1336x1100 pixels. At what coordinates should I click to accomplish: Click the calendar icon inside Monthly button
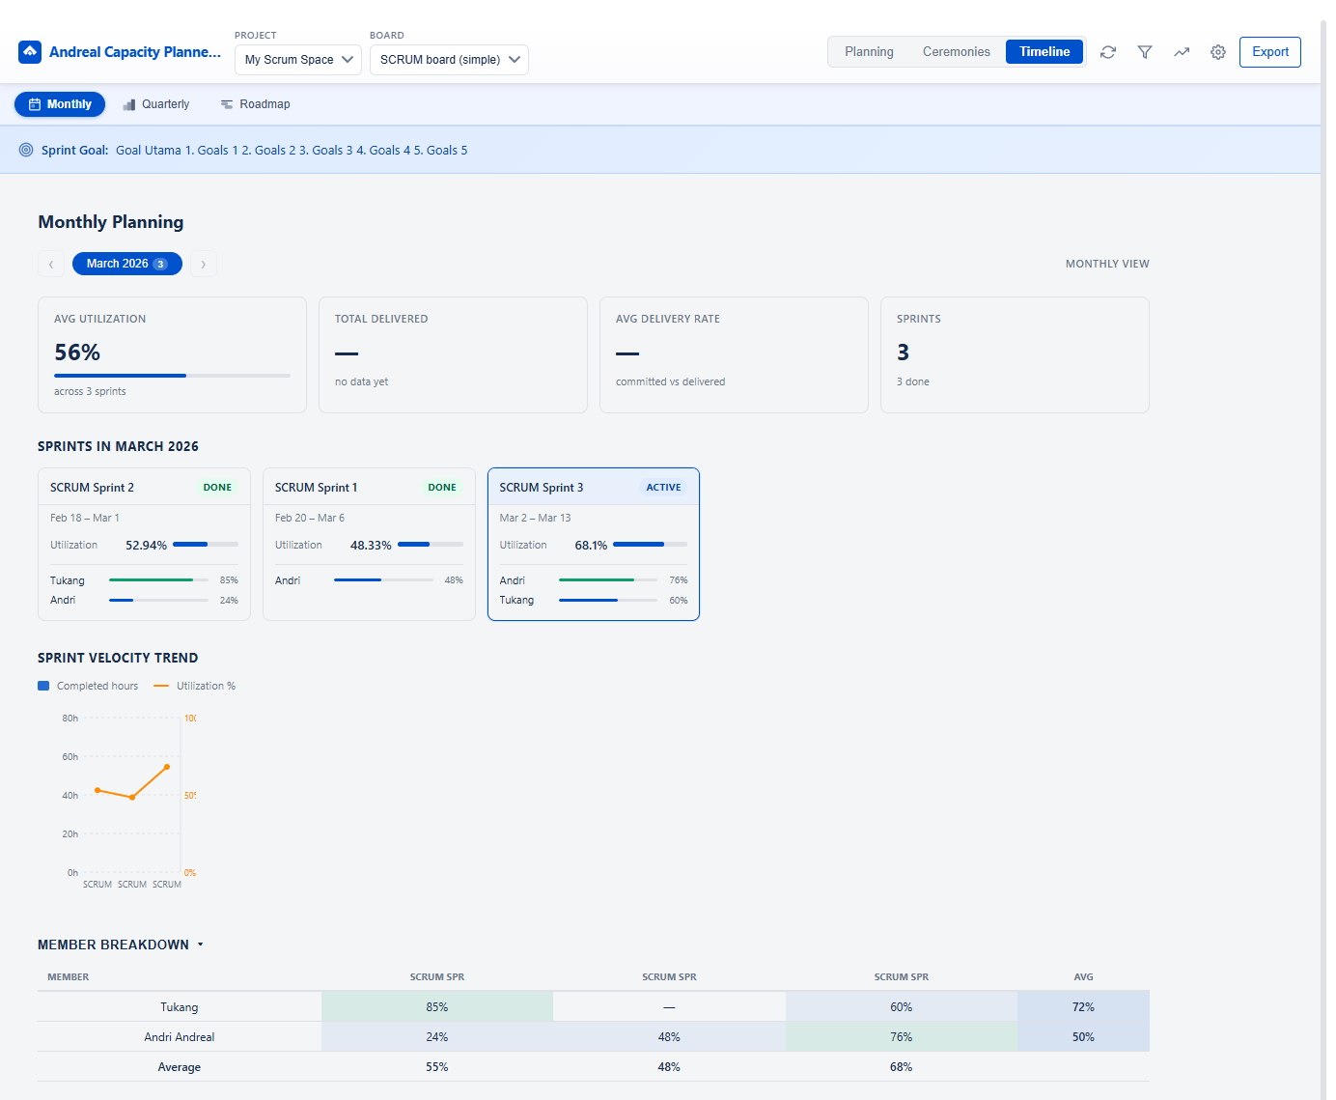point(33,103)
